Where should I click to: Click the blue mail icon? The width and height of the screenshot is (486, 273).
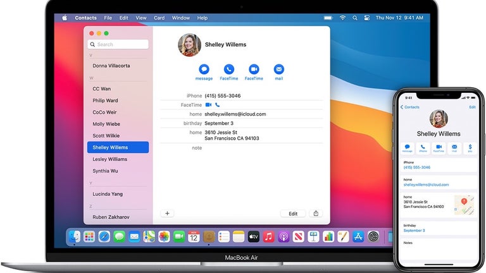(x=278, y=70)
